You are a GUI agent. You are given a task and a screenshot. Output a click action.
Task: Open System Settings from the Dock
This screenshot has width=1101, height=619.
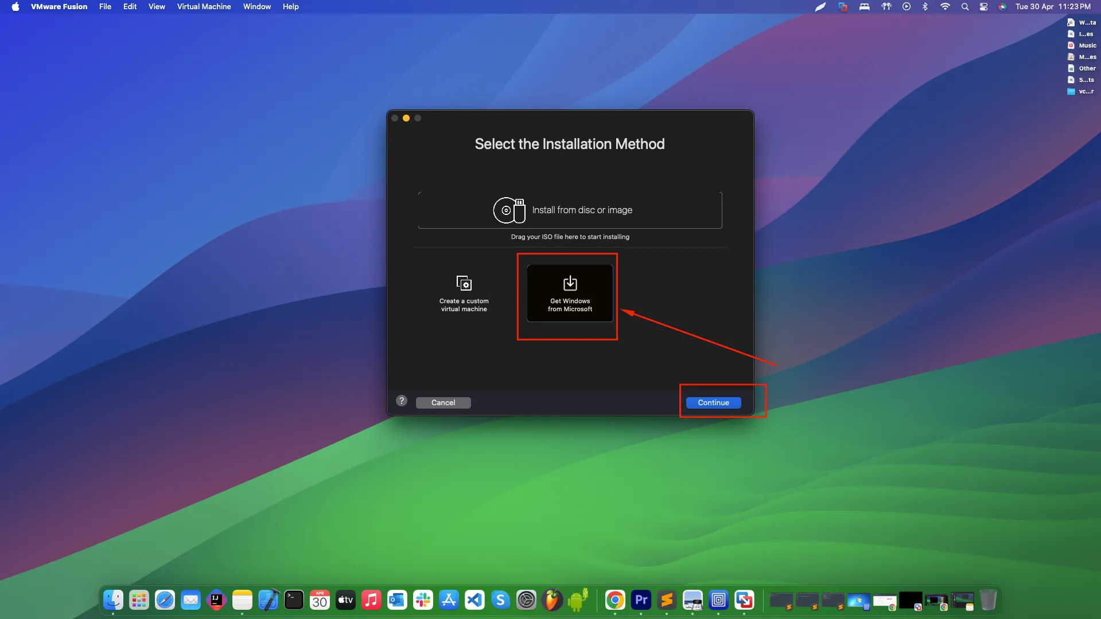pos(526,600)
